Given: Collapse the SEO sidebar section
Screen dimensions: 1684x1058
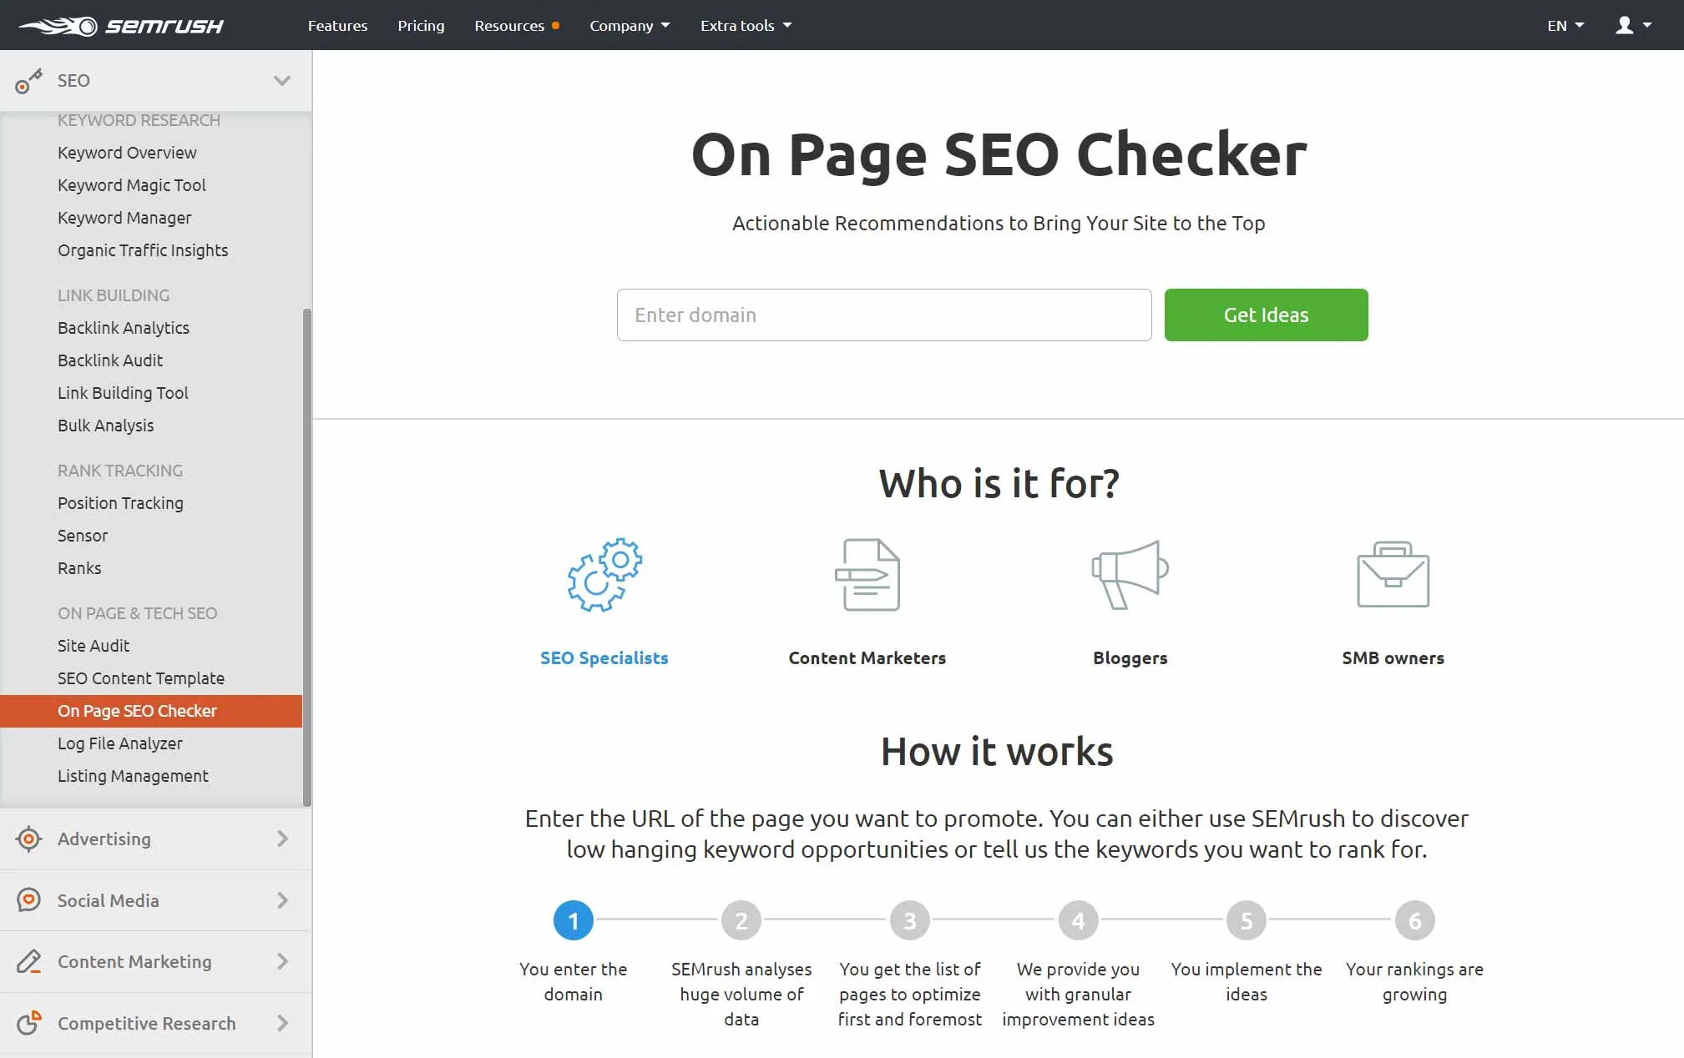Looking at the screenshot, I should (282, 81).
